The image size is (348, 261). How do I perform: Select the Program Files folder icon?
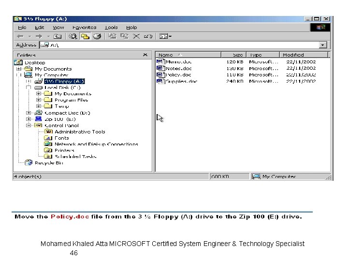click(x=48, y=100)
